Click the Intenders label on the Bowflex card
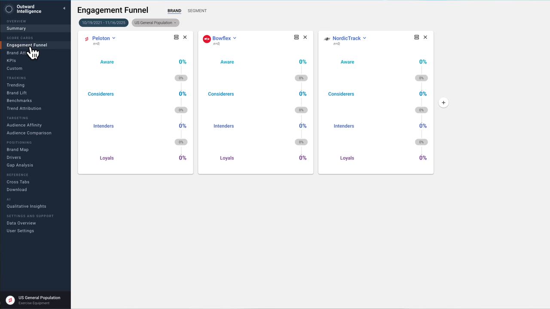The image size is (550, 309). pos(224,126)
